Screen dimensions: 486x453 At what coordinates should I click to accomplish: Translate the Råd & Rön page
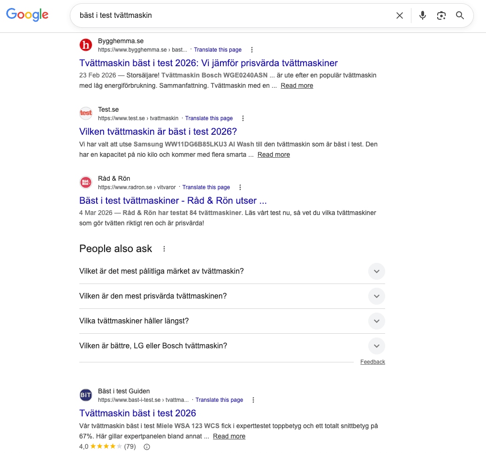(206, 187)
